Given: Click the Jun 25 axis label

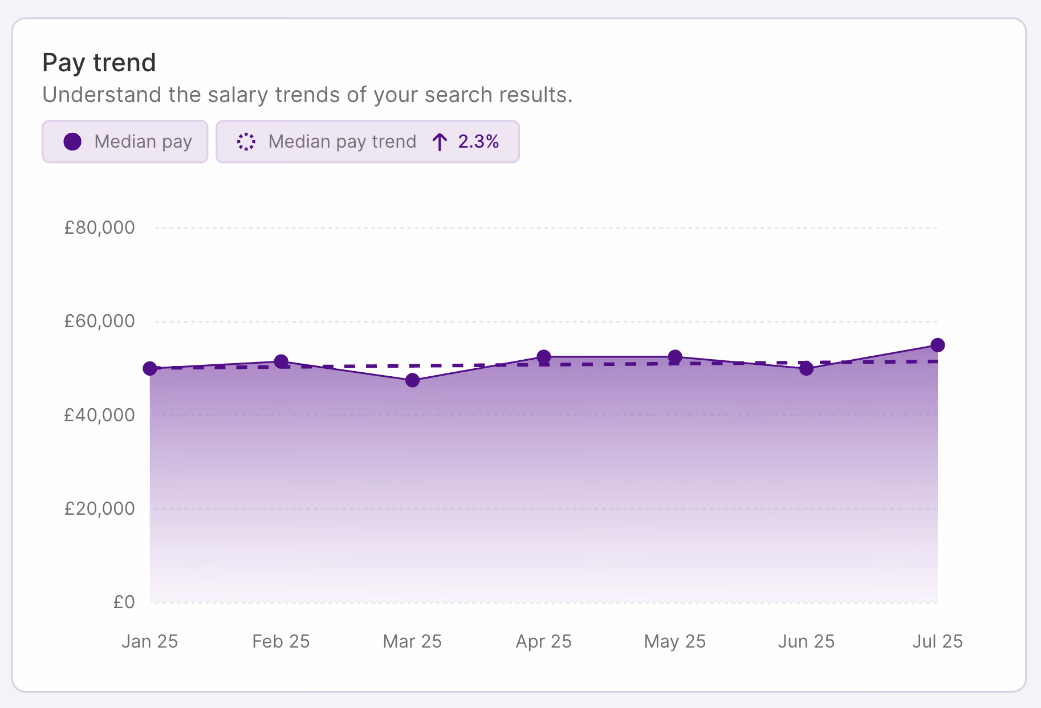Looking at the screenshot, I should click(x=806, y=641).
